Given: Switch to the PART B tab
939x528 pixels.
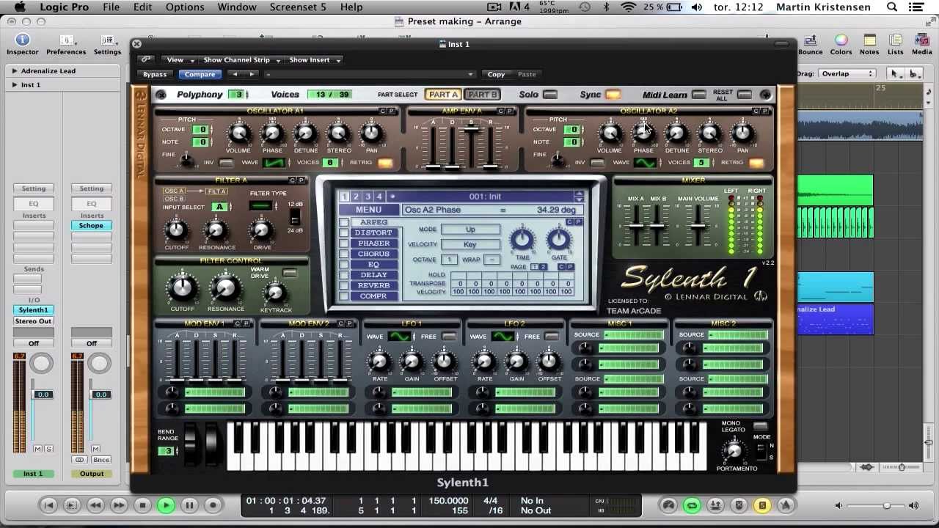Looking at the screenshot, I should pos(482,95).
